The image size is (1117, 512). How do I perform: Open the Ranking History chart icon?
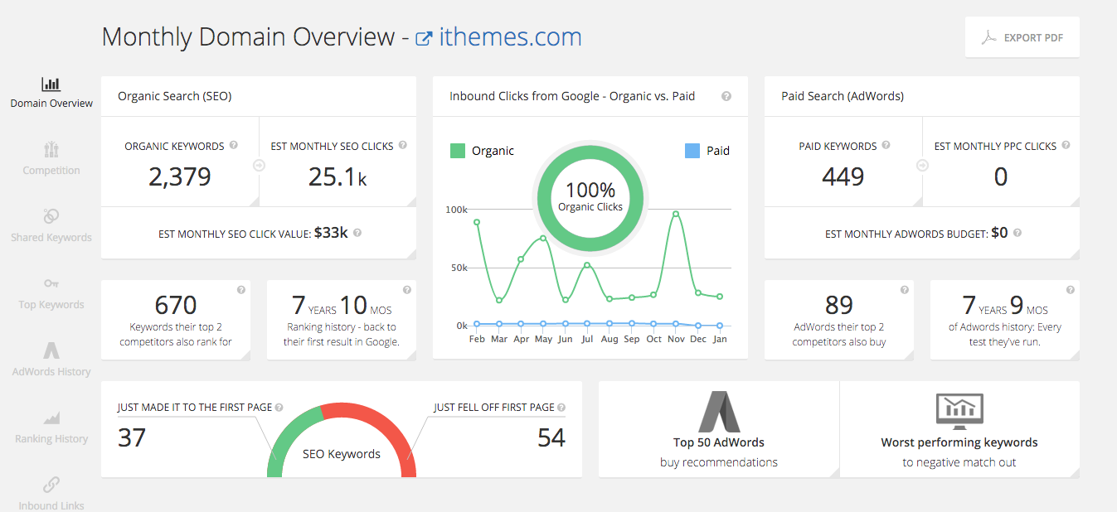coord(51,418)
